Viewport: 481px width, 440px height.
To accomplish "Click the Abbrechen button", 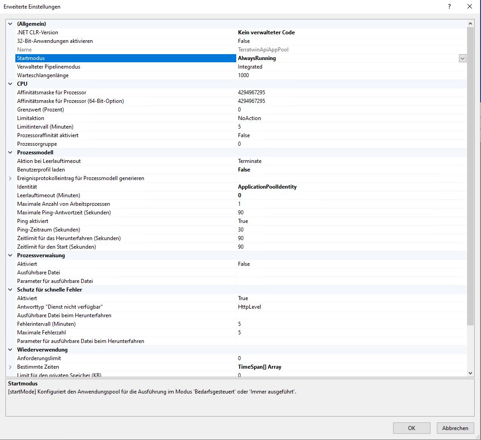I will (x=455, y=428).
